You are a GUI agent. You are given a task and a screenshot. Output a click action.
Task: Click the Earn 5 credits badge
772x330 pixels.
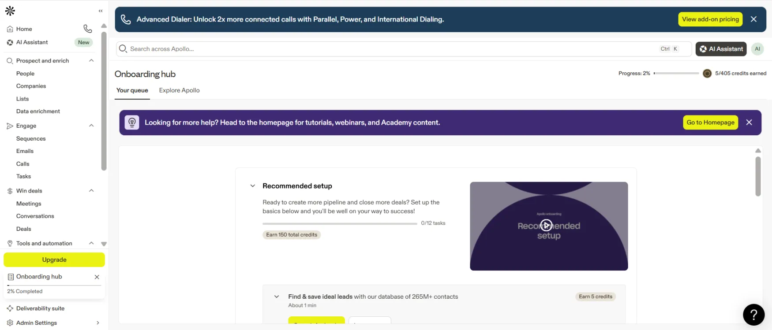point(596,297)
